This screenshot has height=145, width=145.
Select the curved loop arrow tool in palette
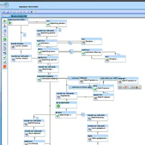pos(5,48)
